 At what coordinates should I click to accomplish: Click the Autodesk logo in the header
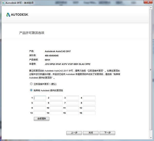17,15
